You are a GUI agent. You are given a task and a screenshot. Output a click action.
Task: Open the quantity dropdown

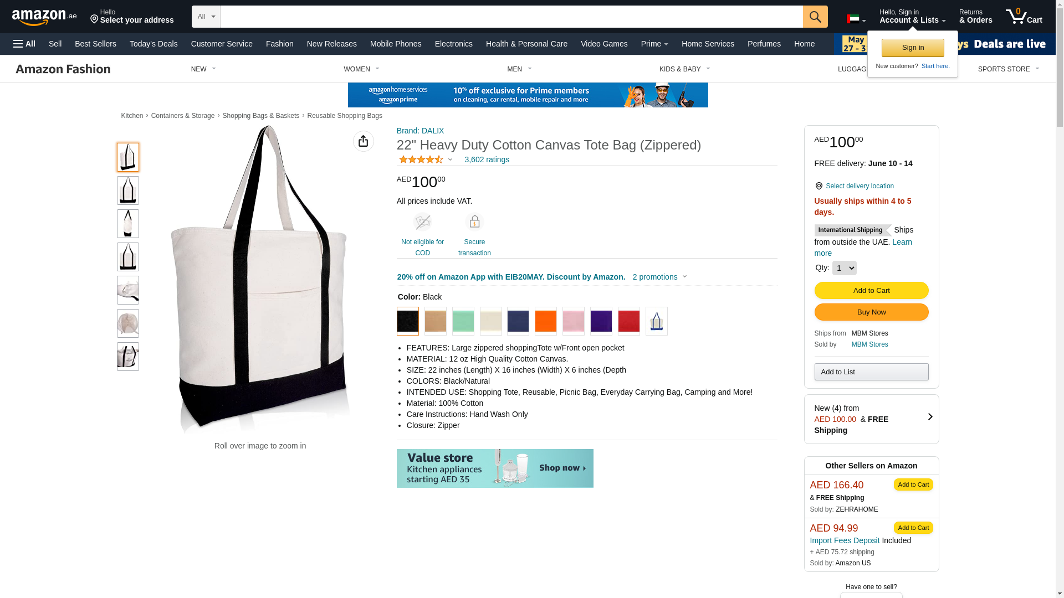click(x=844, y=268)
